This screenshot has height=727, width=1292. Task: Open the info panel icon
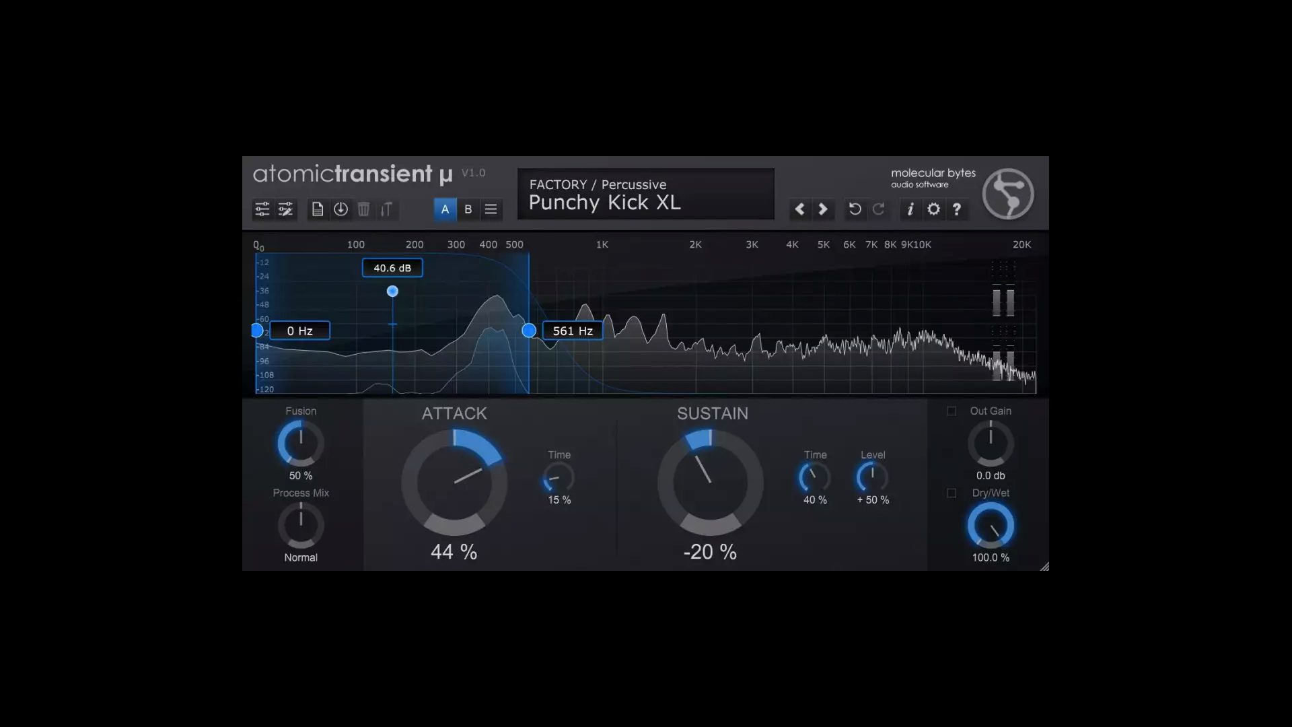click(910, 209)
